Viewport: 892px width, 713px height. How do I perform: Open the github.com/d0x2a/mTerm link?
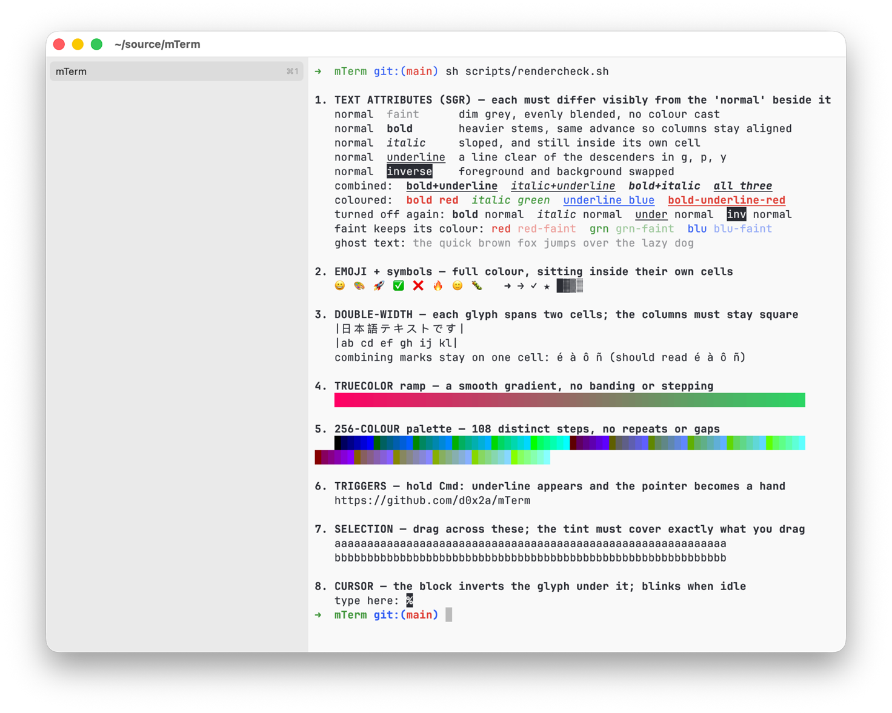click(433, 500)
